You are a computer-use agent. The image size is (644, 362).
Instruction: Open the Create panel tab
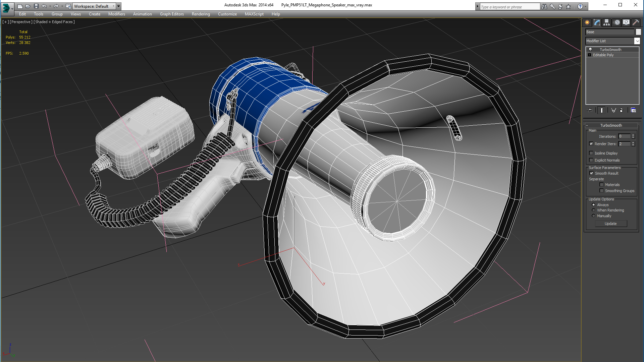click(587, 22)
